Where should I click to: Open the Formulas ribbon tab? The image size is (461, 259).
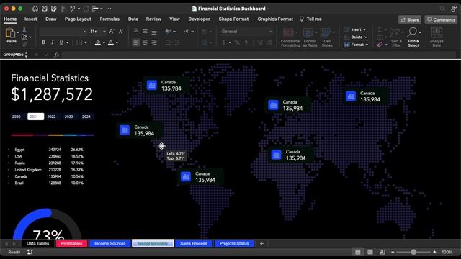109,19
